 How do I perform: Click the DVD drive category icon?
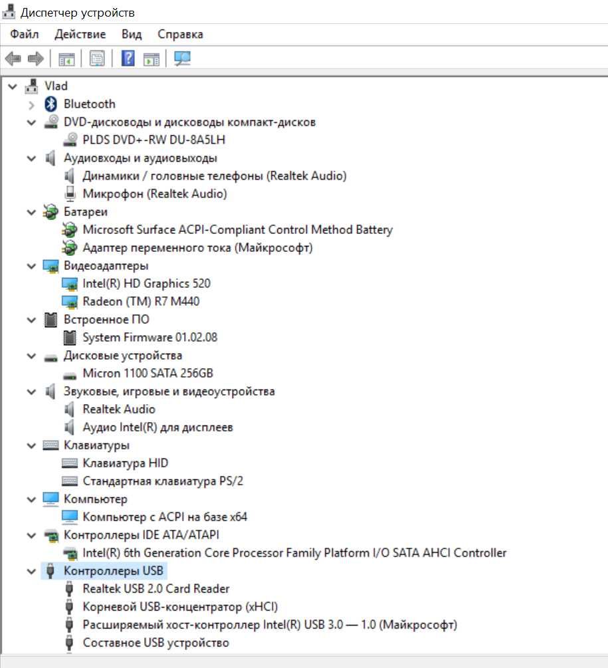[51, 122]
